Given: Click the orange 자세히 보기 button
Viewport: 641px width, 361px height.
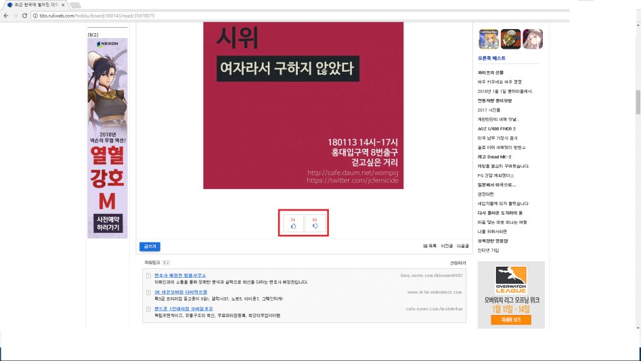Looking at the screenshot, I should 511,320.
